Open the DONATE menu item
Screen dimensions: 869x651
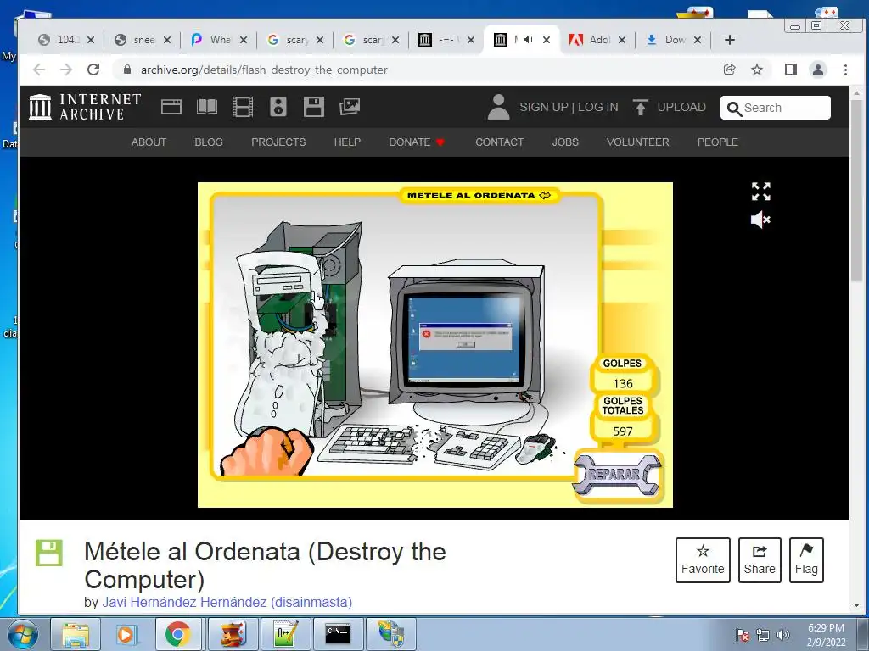[416, 142]
